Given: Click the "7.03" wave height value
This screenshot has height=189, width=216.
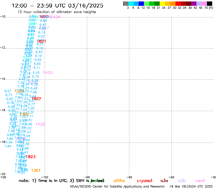Looking at the screenshot, I should point(25,99).
